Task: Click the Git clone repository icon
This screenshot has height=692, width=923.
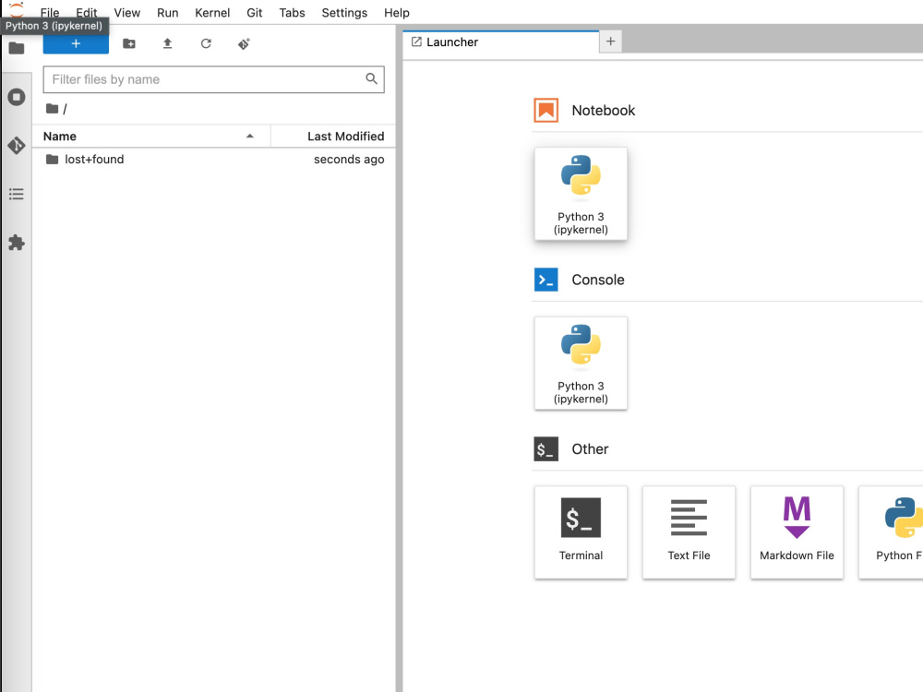Action: coord(245,43)
